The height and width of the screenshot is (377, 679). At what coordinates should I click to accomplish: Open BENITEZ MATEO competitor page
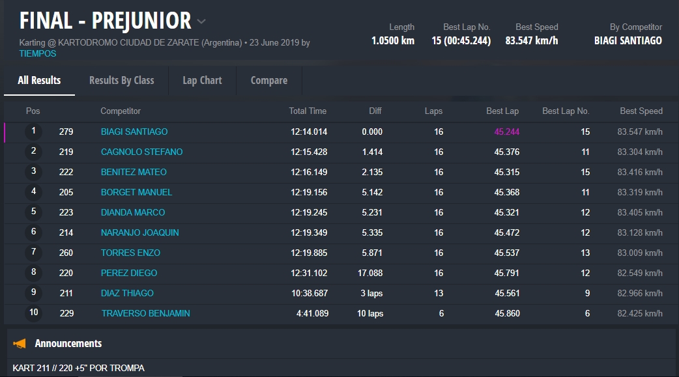pyautogui.click(x=134, y=172)
